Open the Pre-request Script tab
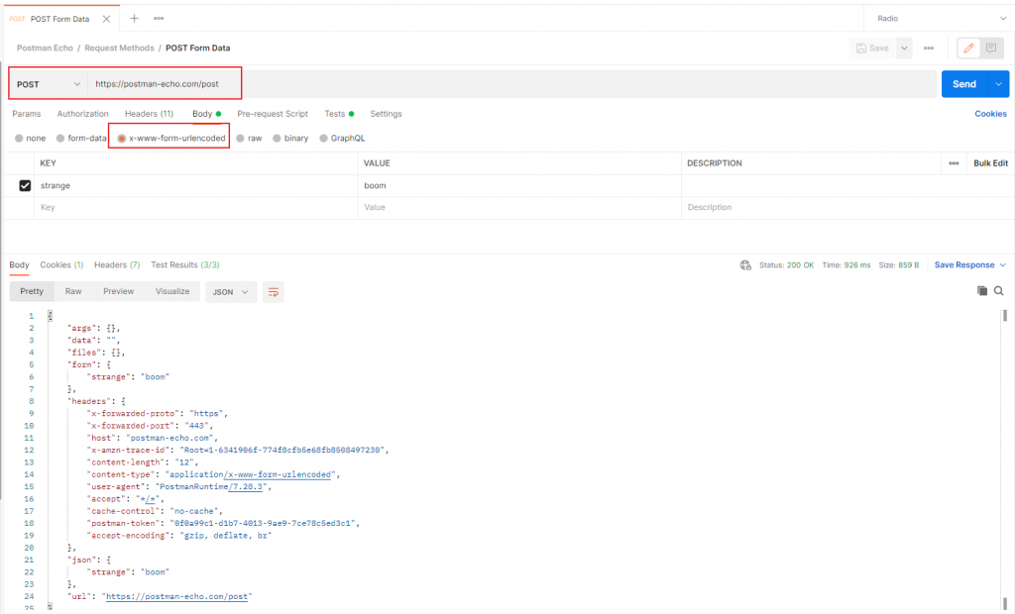This screenshot has width=1015, height=614. click(x=273, y=114)
